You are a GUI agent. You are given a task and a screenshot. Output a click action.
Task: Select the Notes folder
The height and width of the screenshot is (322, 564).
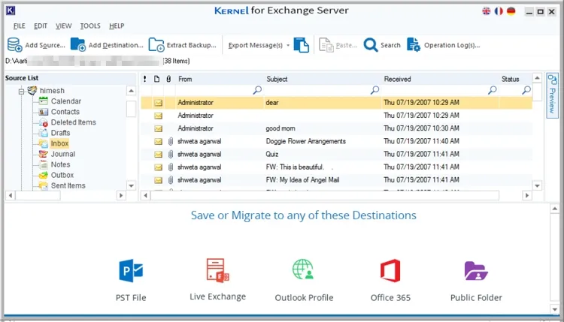pyautogui.click(x=60, y=164)
